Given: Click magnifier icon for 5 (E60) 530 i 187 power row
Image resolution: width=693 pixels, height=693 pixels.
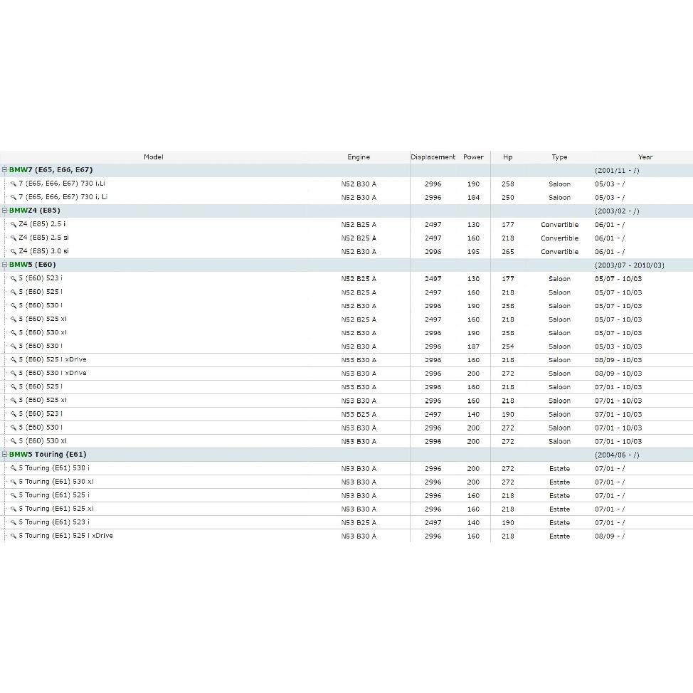Looking at the screenshot, I should click(x=14, y=346).
